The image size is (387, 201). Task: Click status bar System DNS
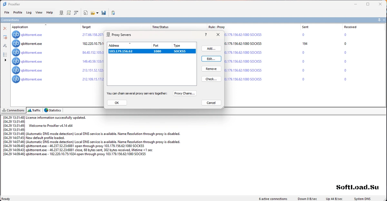(362, 199)
